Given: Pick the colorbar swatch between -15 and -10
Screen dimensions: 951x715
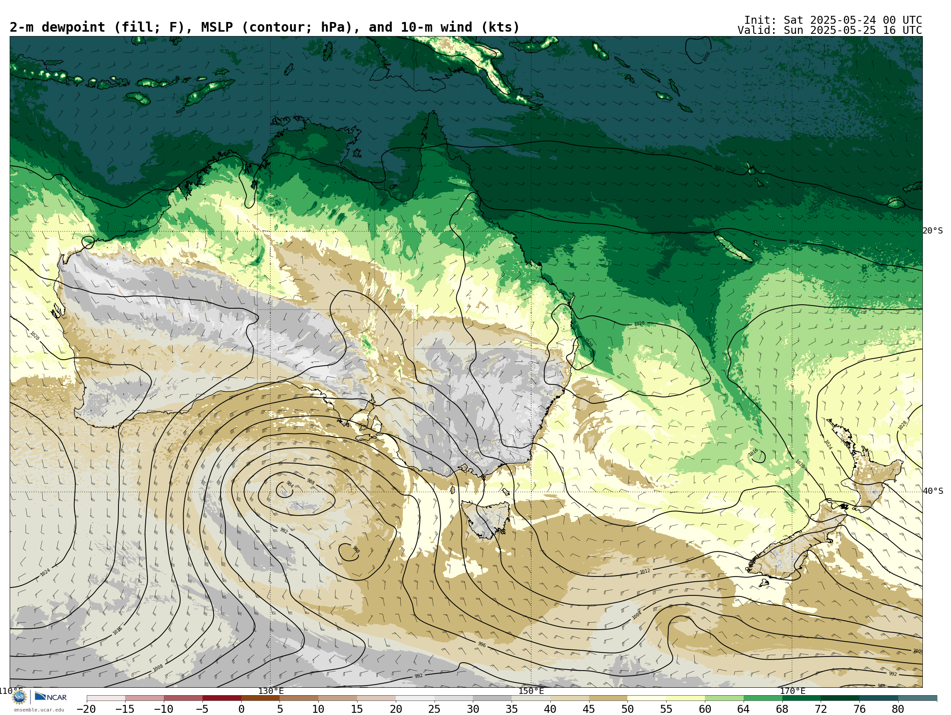Looking at the screenshot, I should coord(144,698).
